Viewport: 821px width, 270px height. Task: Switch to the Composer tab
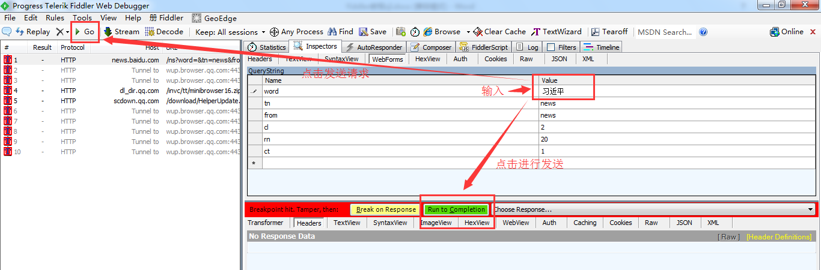coord(431,47)
